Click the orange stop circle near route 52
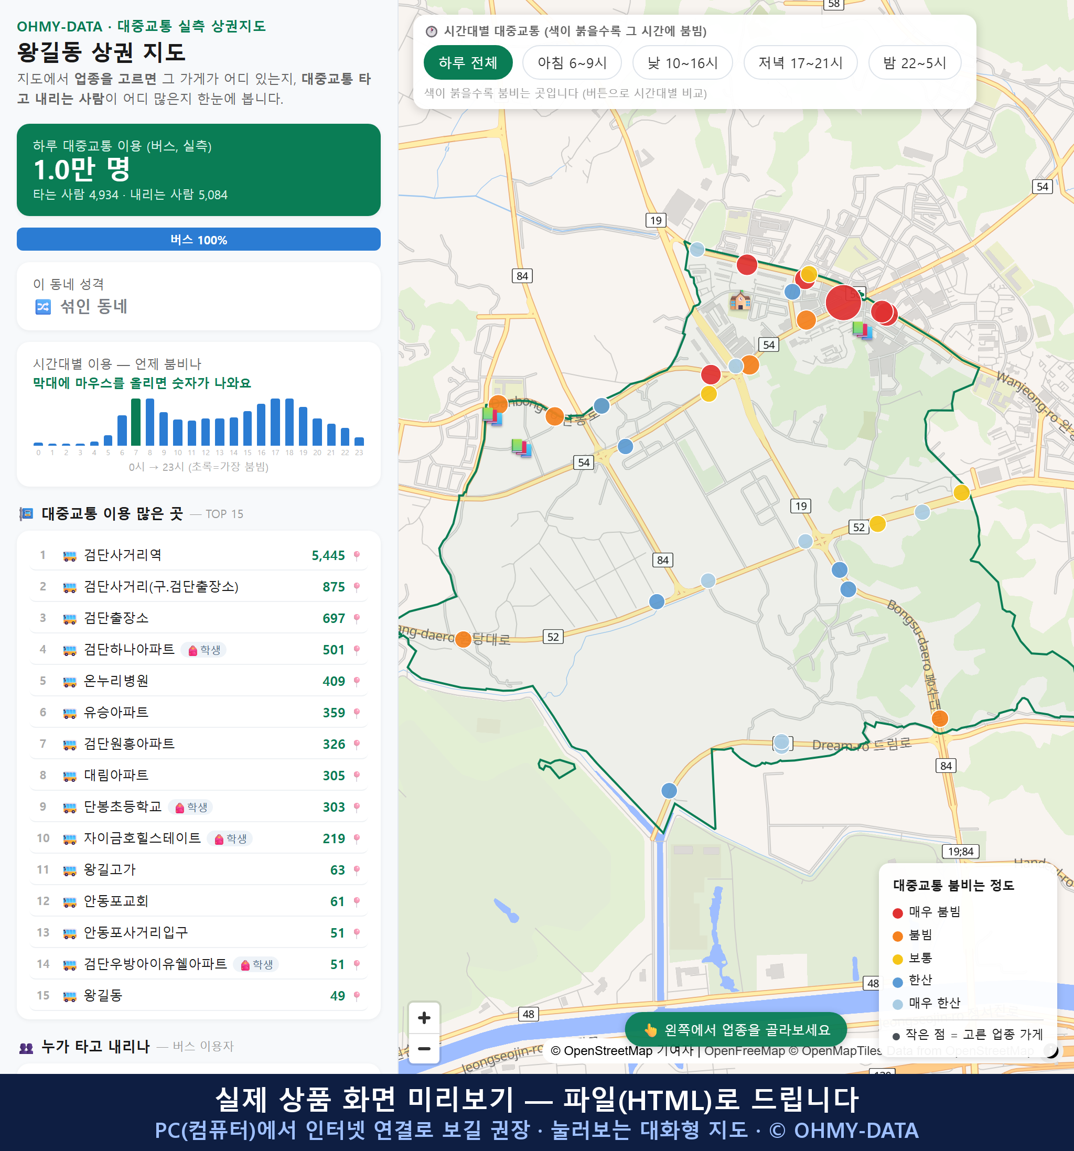This screenshot has height=1151, width=1074. (x=463, y=639)
